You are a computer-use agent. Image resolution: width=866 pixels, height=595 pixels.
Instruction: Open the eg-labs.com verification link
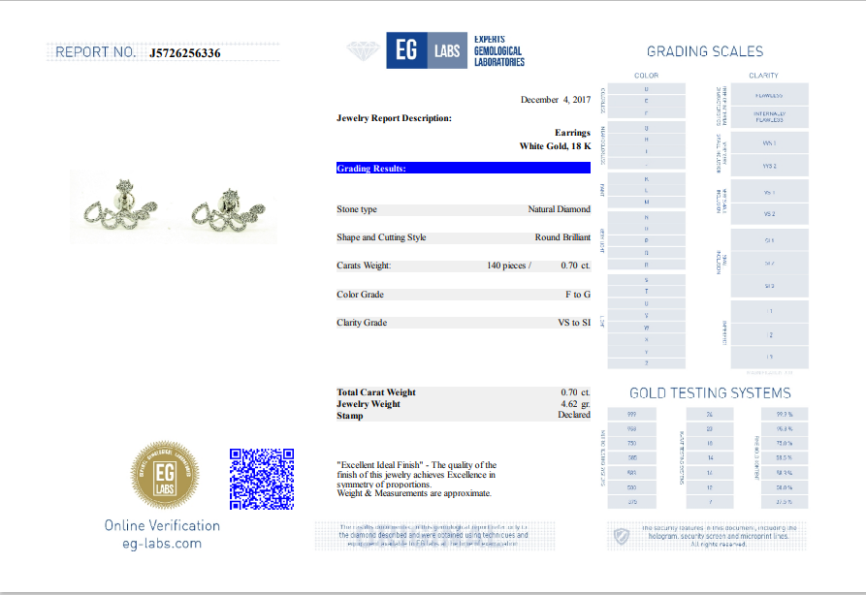[x=163, y=543]
